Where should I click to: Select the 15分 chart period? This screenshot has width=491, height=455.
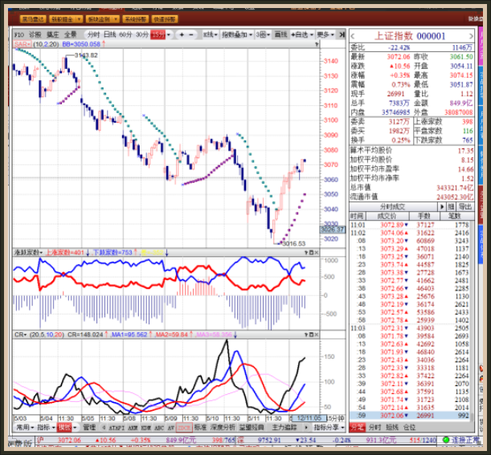click(158, 35)
